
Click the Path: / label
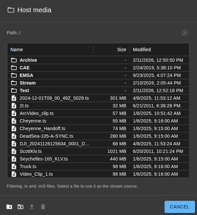click(14, 33)
